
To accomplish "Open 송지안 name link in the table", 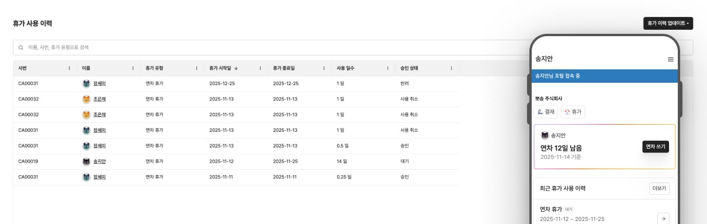I will point(99,162).
